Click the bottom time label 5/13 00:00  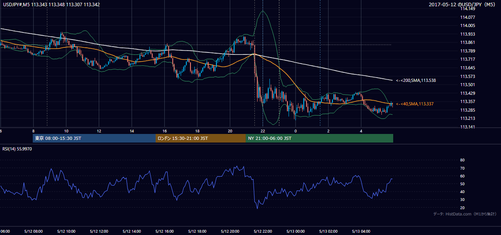pos(296,231)
